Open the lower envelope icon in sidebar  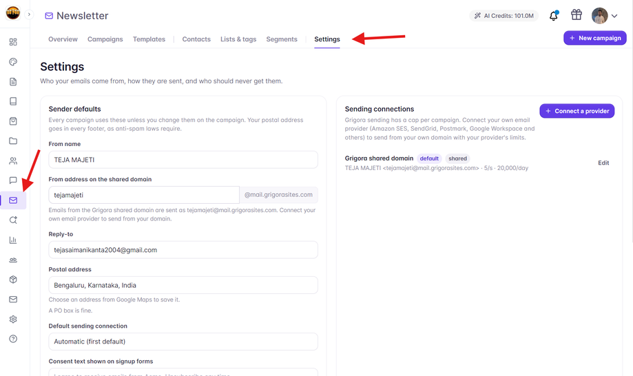13,300
